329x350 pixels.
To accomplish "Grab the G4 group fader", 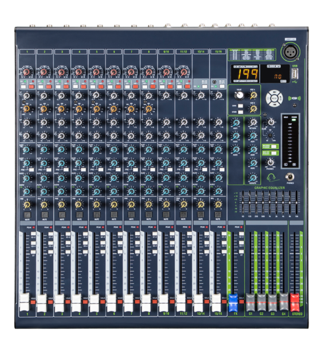I will coord(284,302).
